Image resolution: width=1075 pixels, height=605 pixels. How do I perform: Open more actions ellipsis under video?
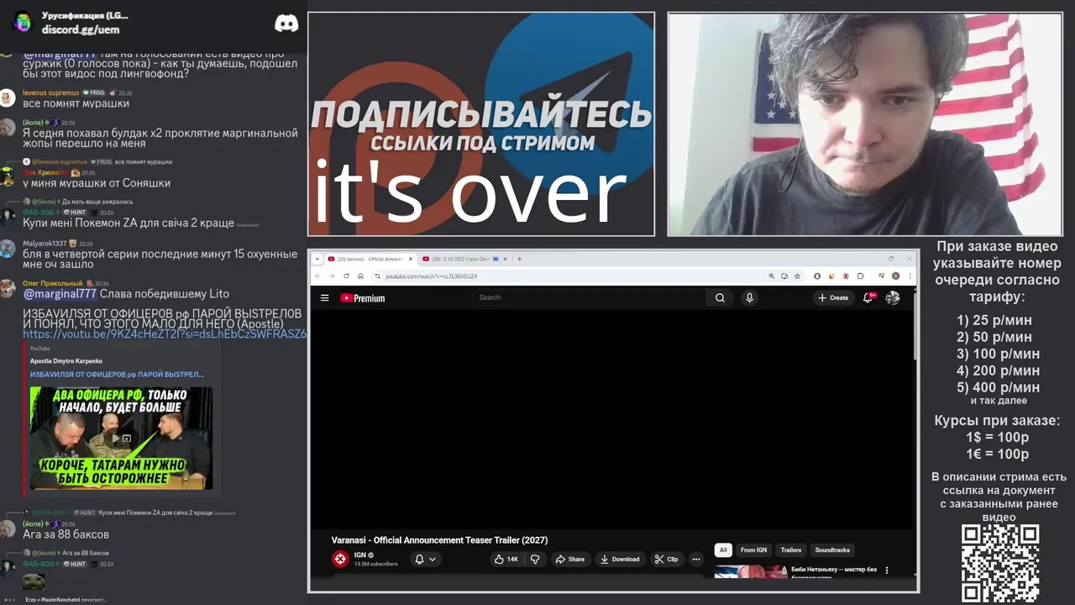(695, 559)
